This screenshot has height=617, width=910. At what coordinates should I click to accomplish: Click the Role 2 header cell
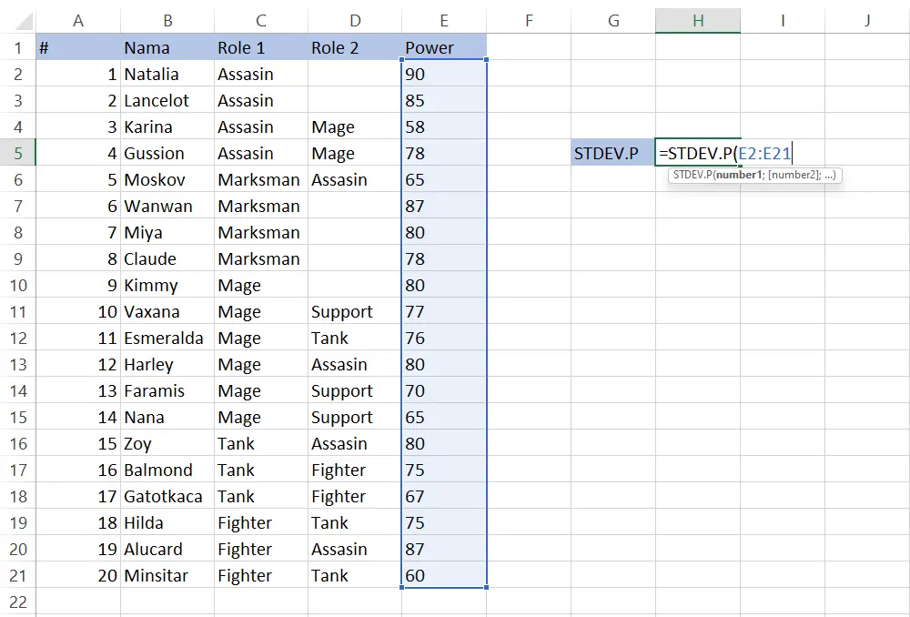pos(355,47)
